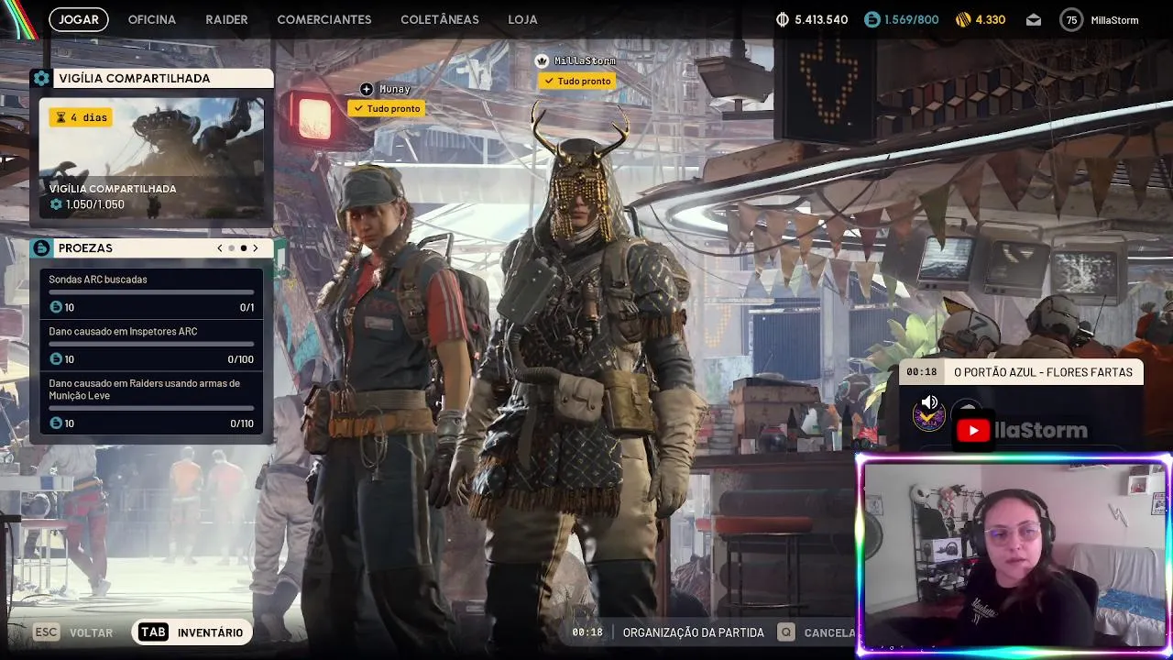Image resolution: width=1173 pixels, height=660 pixels.
Task: Open the TAB INVENTÁRIO button
Action: point(192,632)
